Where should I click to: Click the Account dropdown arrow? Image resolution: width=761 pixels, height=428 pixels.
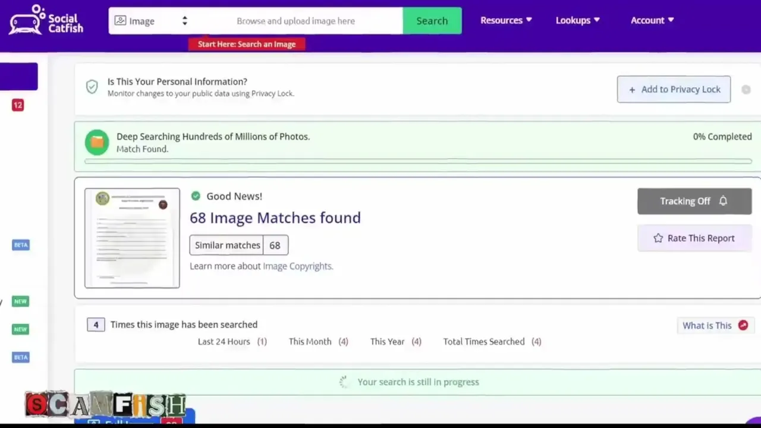(x=671, y=20)
